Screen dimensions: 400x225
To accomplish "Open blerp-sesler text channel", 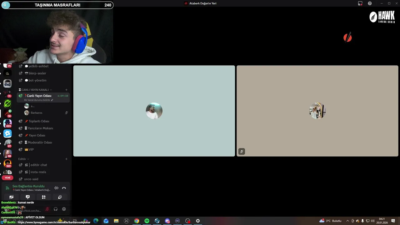I will coord(43,73).
